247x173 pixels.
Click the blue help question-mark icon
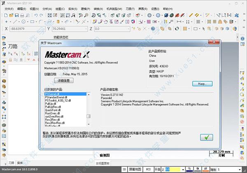pos(153,29)
